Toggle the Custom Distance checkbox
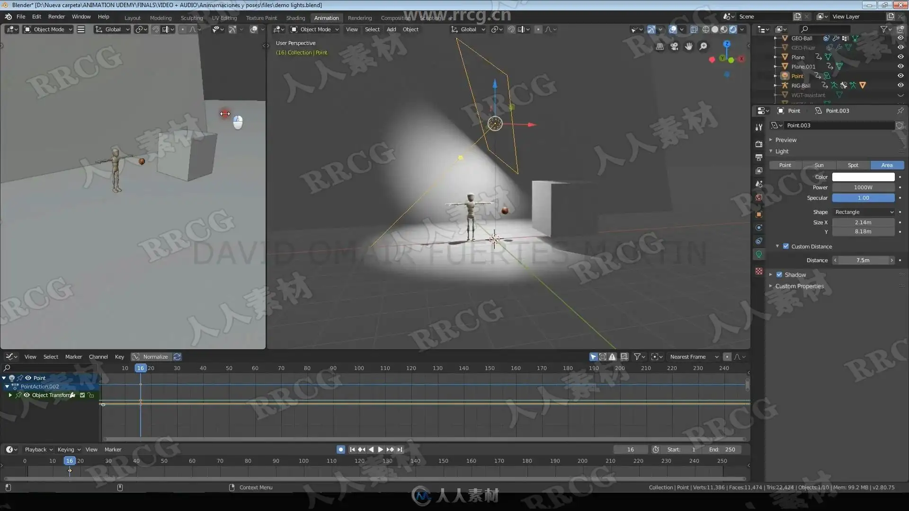This screenshot has height=511, width=909. point(786,247)
